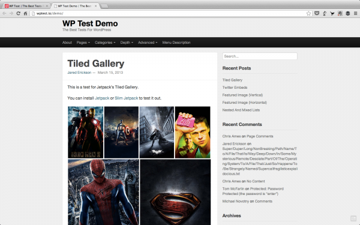
Task: Open author Jared Erickson's link under title
Action: pos(79,73)
